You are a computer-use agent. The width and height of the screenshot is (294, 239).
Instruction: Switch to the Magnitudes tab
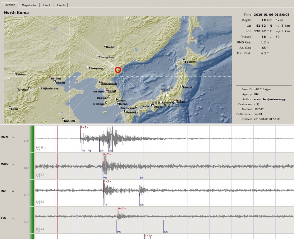point(29,5)
